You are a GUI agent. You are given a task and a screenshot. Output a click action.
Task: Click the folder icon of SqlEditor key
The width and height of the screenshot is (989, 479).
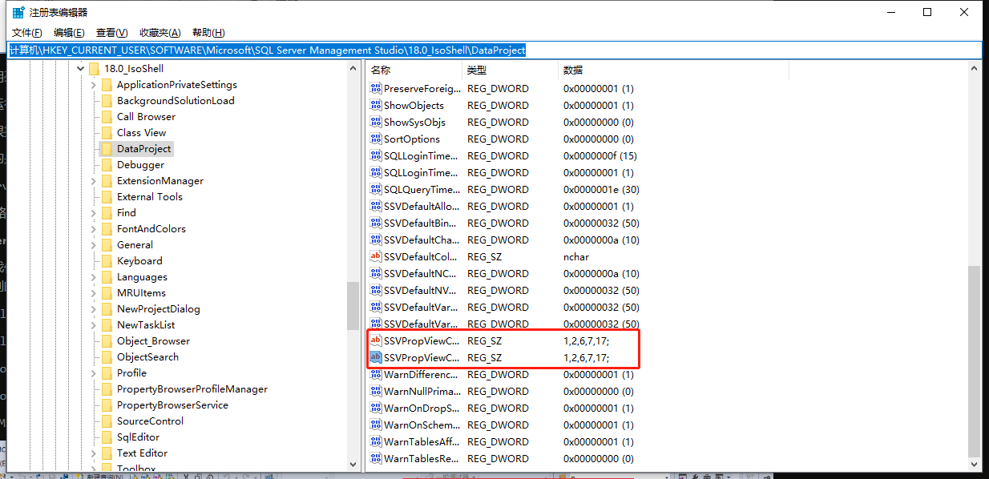(107, 437)
